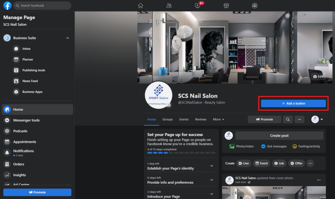Click the camera icon on profile picture
The width and height of the screenshot is (335, 199).
pyautogui.click(x=168, y=105)
